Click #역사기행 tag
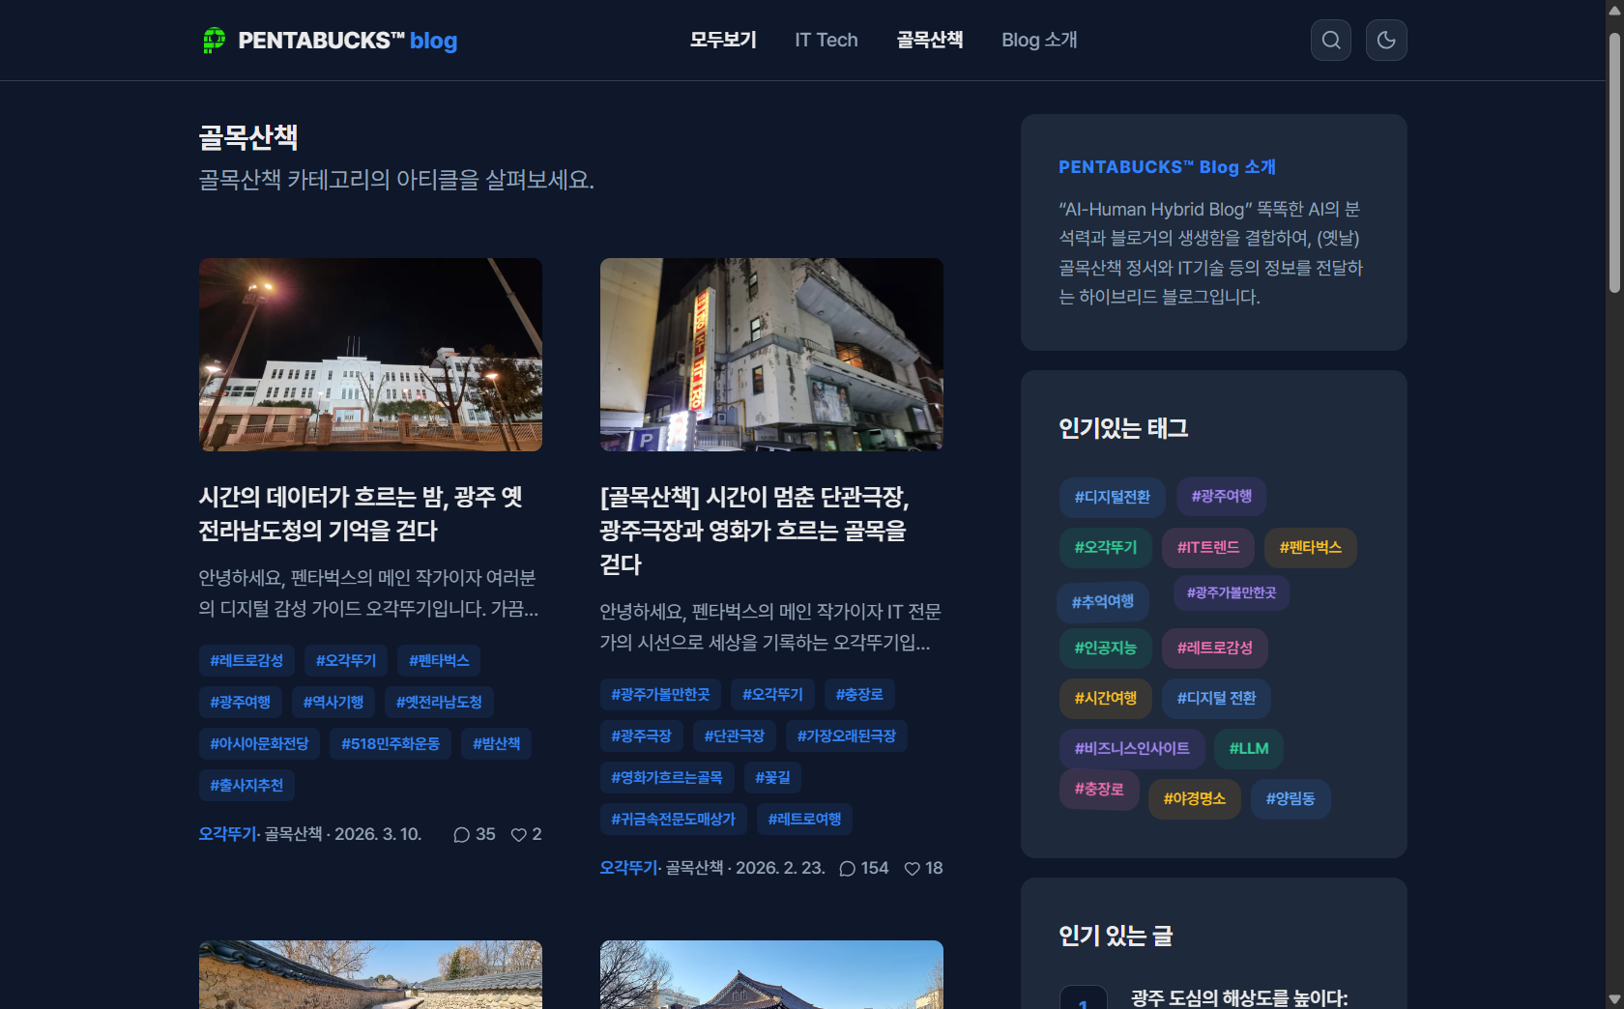 (x=333, y=702)
